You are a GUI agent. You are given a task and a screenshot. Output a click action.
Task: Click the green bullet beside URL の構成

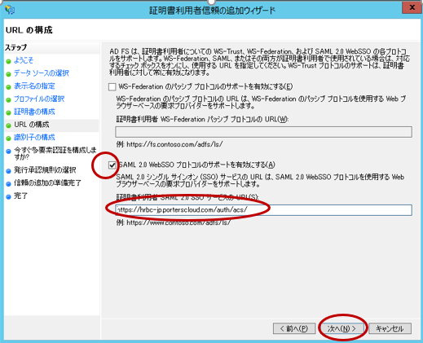coord(8,125)
